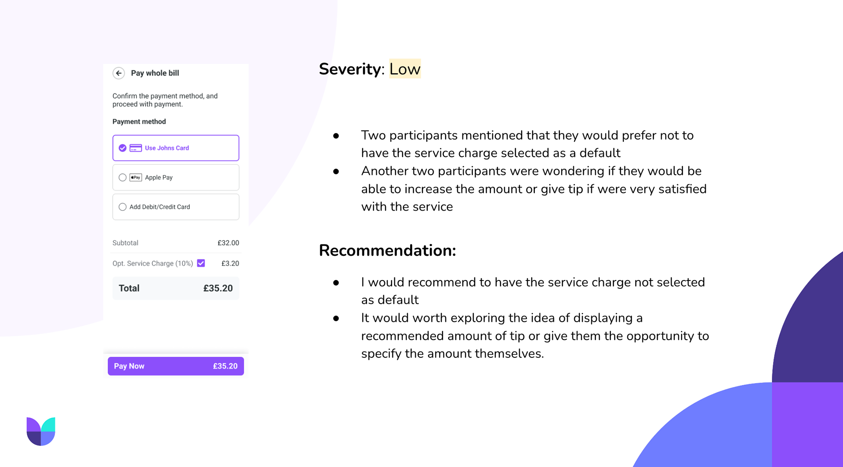Click the purple checkmark on Johns Card
The width and height of the screenshot is (843, 467).
click(122, 148)
